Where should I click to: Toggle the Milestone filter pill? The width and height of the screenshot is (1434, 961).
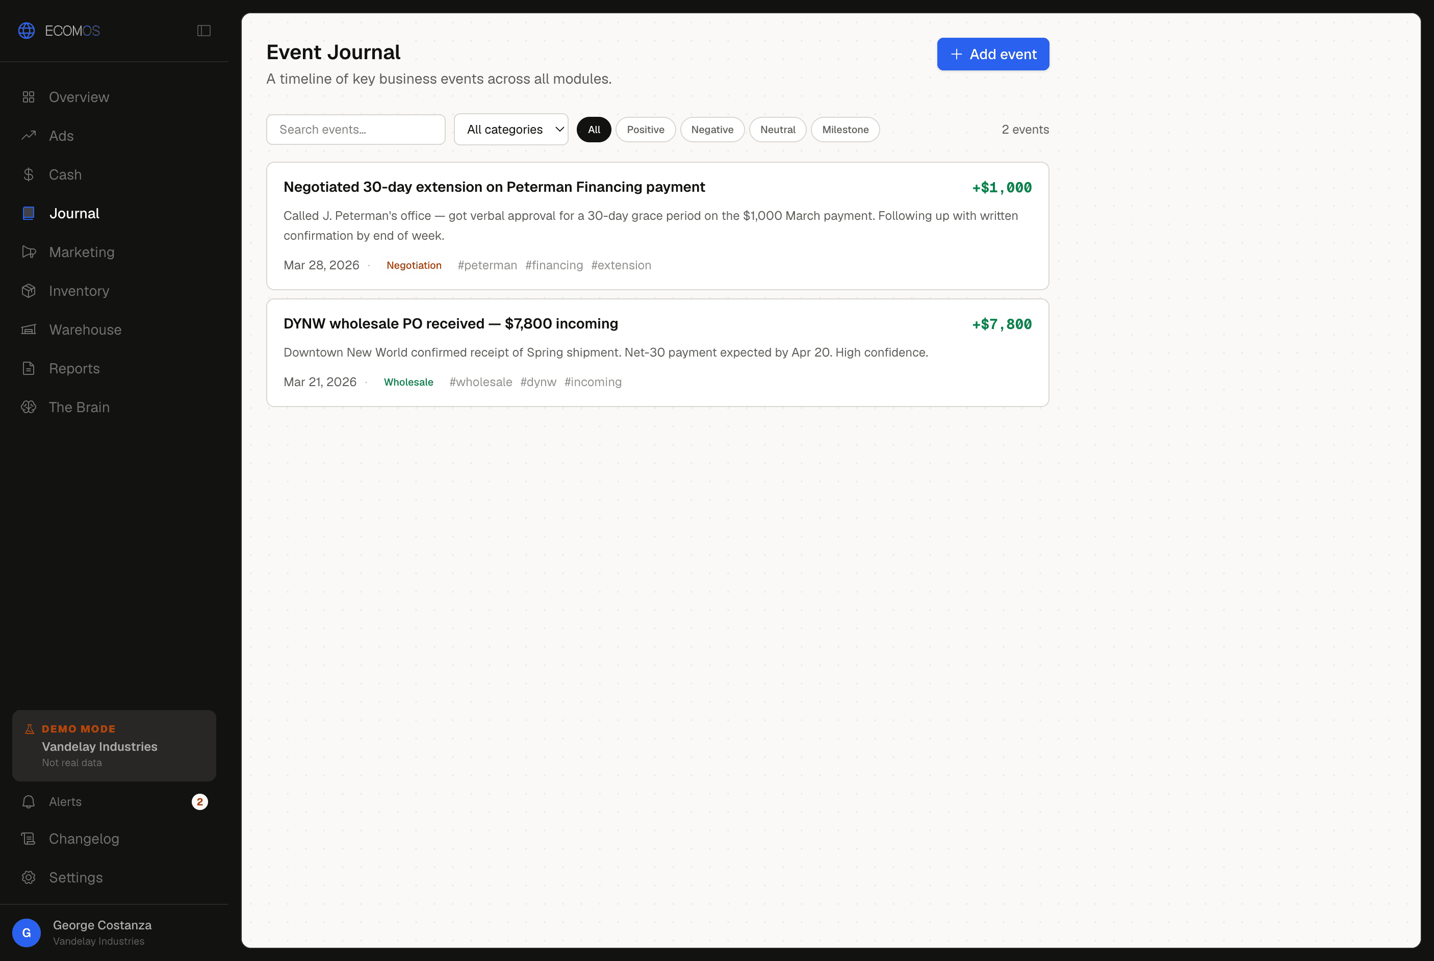click(x=846, y=130)
